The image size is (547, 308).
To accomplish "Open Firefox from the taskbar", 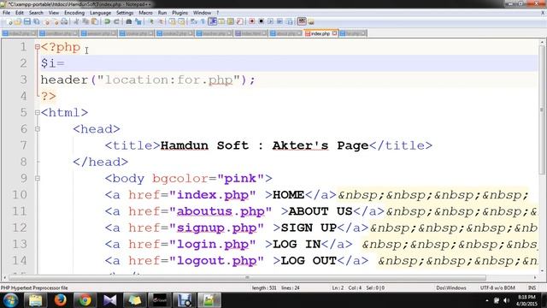I will tap(60, 300).
